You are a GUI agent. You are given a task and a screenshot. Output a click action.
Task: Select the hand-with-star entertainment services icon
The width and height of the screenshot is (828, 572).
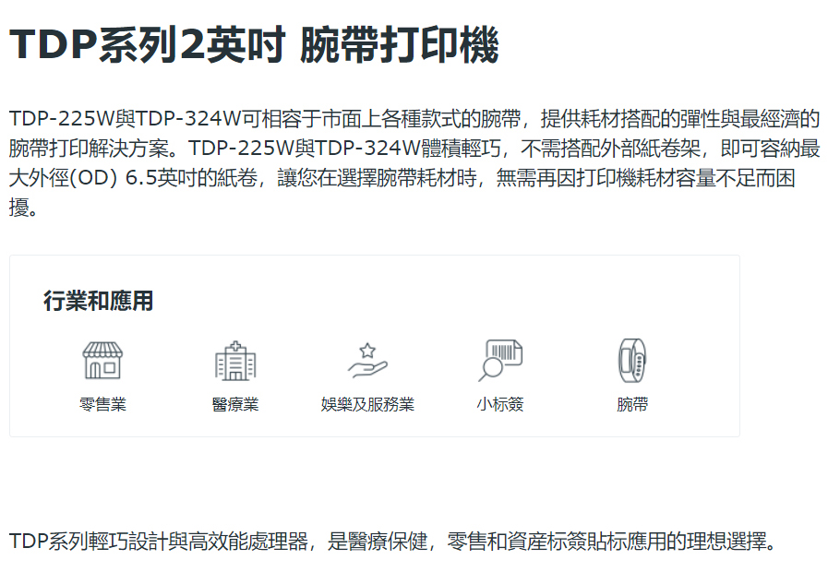point(367,361)
